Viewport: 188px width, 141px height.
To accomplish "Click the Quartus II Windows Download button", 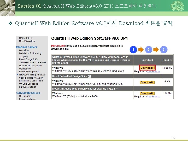I will click(147, 68).
